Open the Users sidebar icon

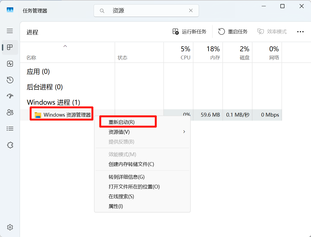point(10,112)
